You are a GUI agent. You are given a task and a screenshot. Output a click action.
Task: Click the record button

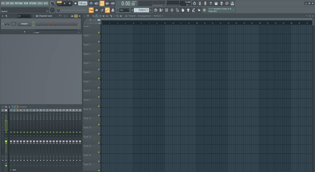coord(75,3)
